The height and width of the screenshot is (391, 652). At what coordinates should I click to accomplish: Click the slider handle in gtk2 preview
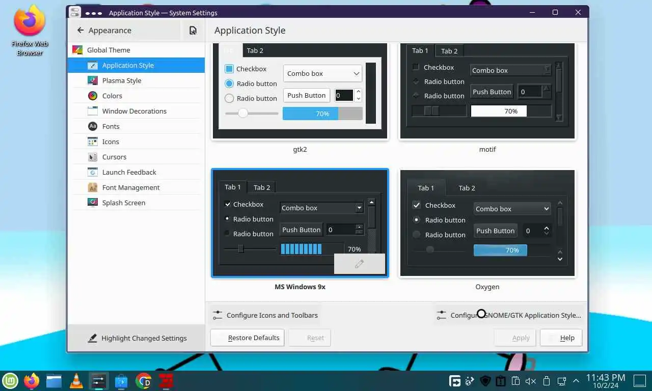(243, 113)
